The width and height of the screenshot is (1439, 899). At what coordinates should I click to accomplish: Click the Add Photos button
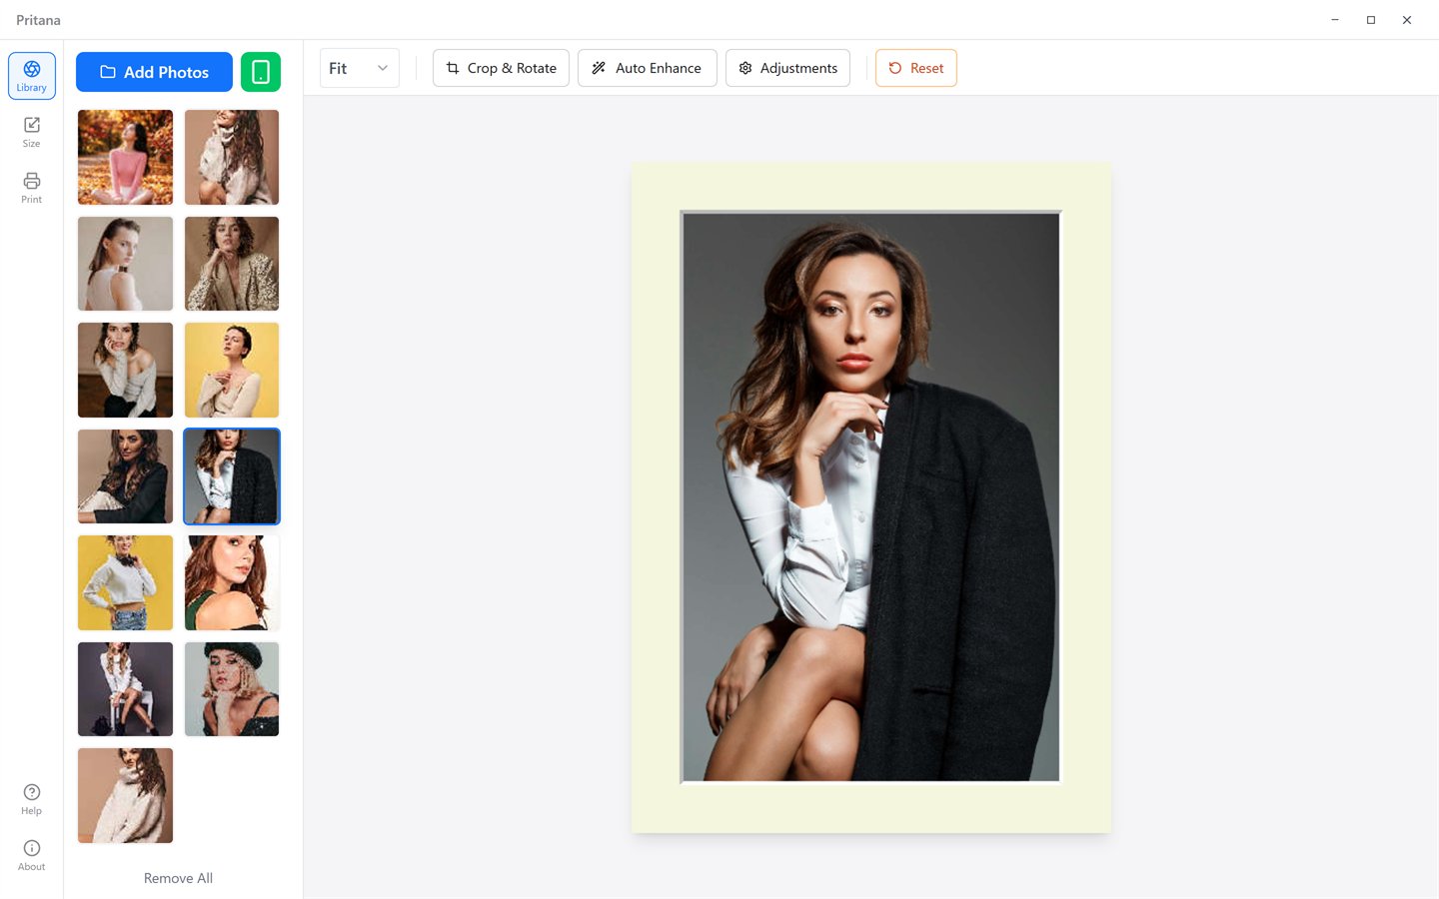(x=154, y=72)
